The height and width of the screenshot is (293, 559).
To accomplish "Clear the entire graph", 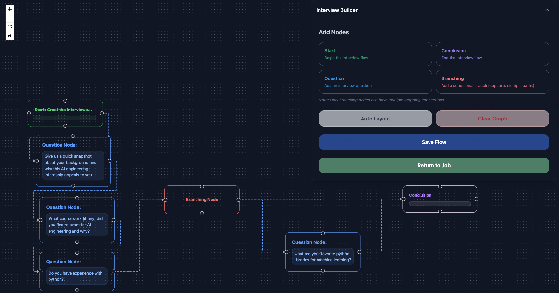I will [492, 119].
